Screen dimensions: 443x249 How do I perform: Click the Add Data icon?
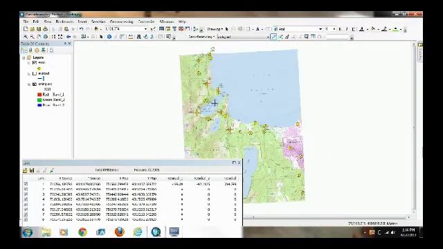pyautogui.click(x=96, y=29)
